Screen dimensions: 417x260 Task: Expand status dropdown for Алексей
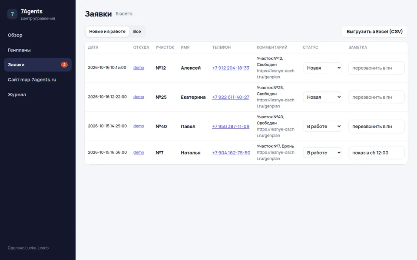point(323,68)
